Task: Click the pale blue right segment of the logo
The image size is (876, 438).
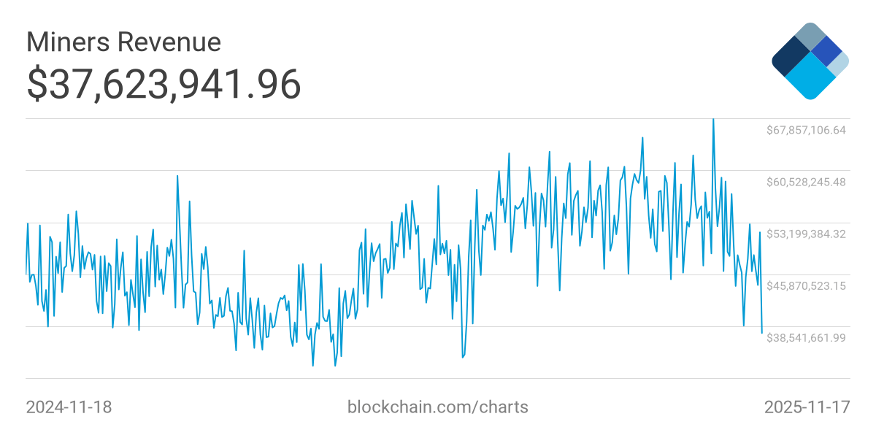Action: (839, 64)
